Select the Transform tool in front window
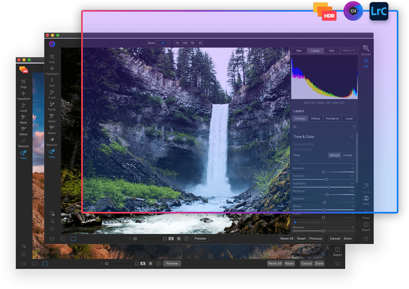The image size is (409, 289). tap(52, 70)
